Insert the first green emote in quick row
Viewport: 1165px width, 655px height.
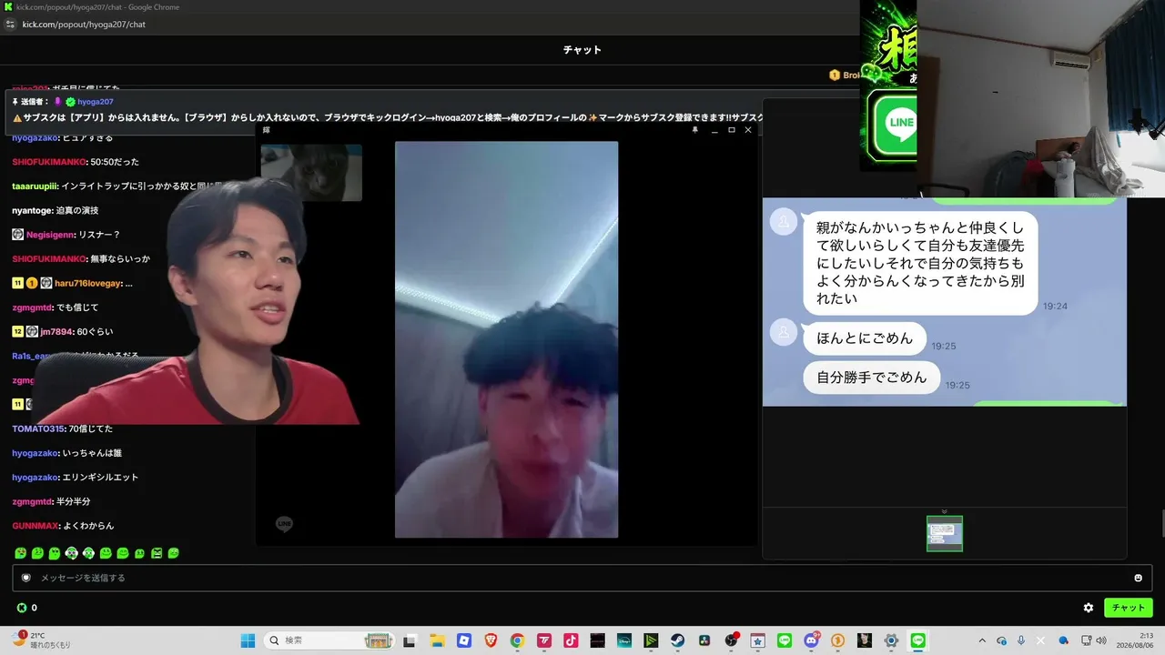coord(20,553)
